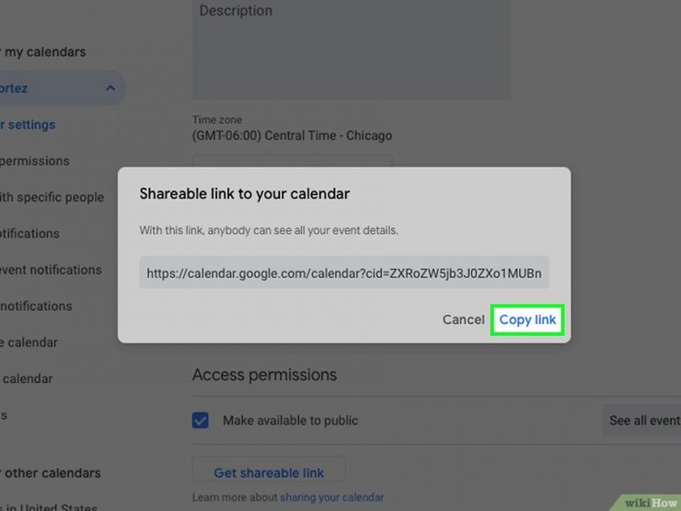Image resolution: width=681 pixels, height=511 pixels.
Task: Select the shareable calendar URL field
Action: [344, 273]
